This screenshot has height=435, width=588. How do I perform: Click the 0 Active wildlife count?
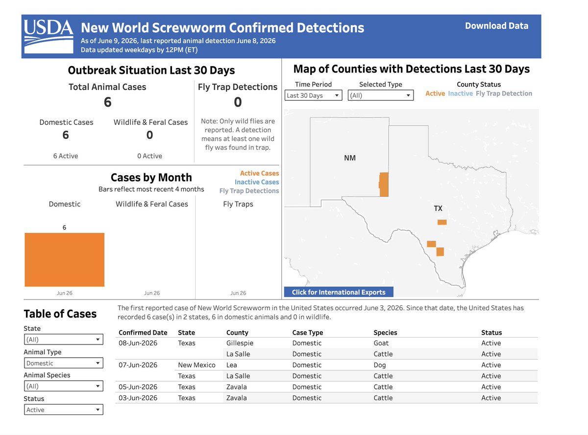pos(150,156)
